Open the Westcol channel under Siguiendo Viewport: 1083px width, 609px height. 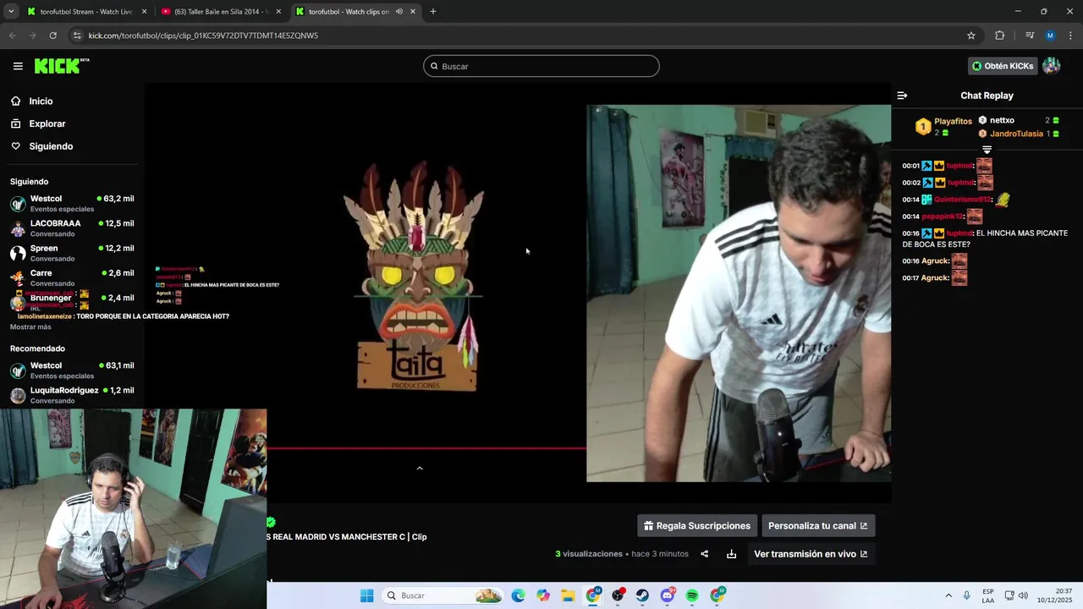coord(72,203)
